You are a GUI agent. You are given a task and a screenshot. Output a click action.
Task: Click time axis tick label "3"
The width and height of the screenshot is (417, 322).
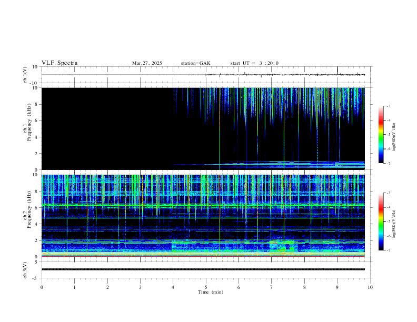point(141,287)
